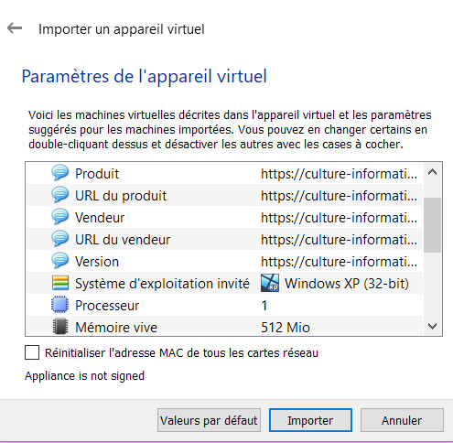
Task: Select the 512 Mio memory value
Action: pyautogui.click(x=286, y=328)
